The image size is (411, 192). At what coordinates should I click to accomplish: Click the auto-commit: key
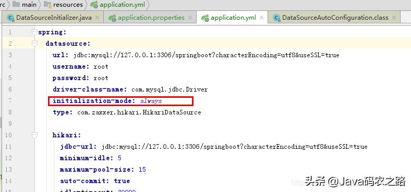coord(84,181)
